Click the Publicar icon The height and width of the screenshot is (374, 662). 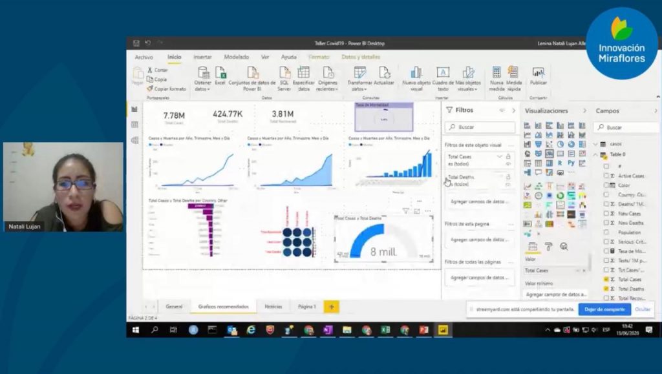538,72
